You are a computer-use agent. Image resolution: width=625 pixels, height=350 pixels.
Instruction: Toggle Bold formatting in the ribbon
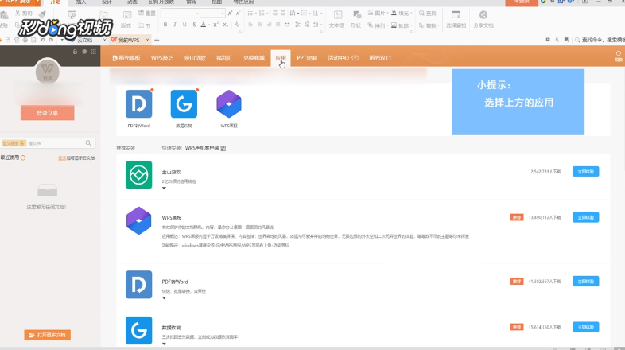[165, 25]
